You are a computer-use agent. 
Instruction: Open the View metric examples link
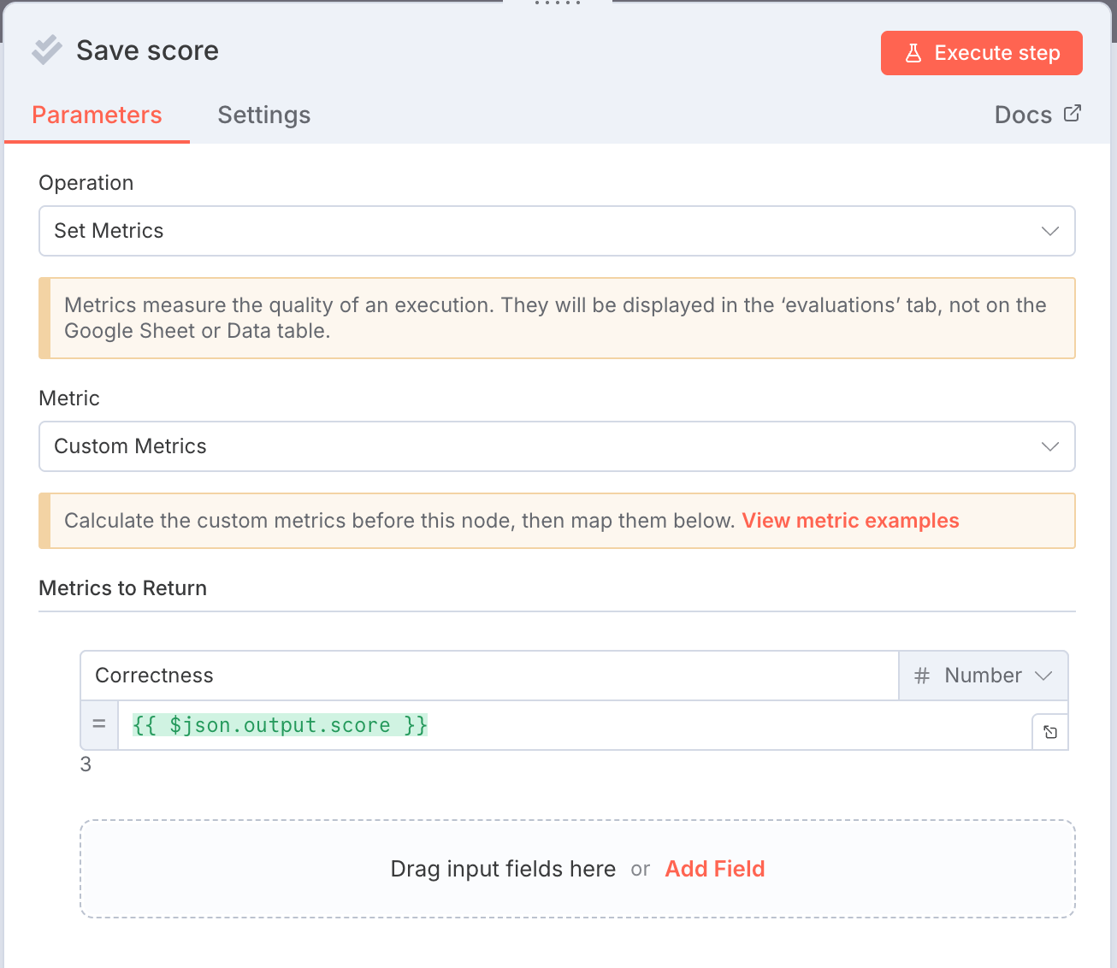coord(850,521)
